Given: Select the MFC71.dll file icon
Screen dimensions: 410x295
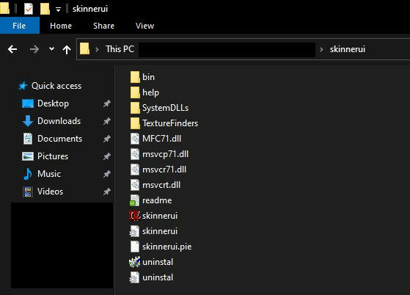Looking at the screenshot, I should click(135, 139).
